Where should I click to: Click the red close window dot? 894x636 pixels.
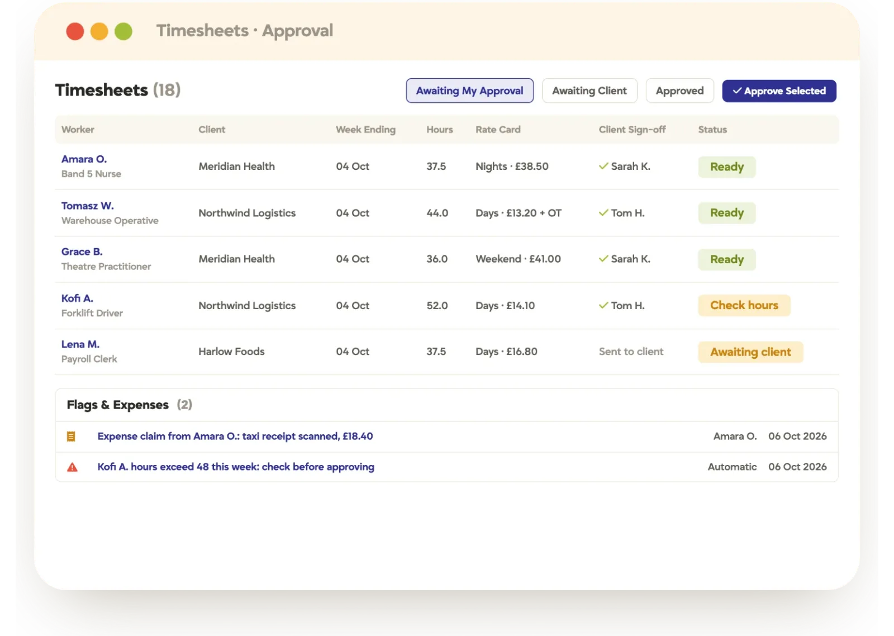(75, 31)
